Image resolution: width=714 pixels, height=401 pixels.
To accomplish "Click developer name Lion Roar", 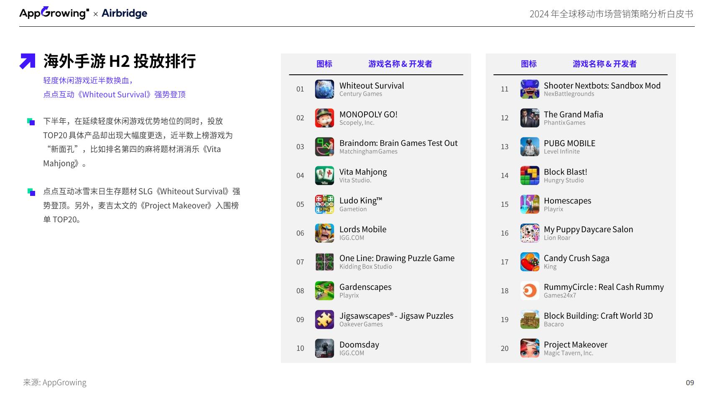I will tap(557, 238).
